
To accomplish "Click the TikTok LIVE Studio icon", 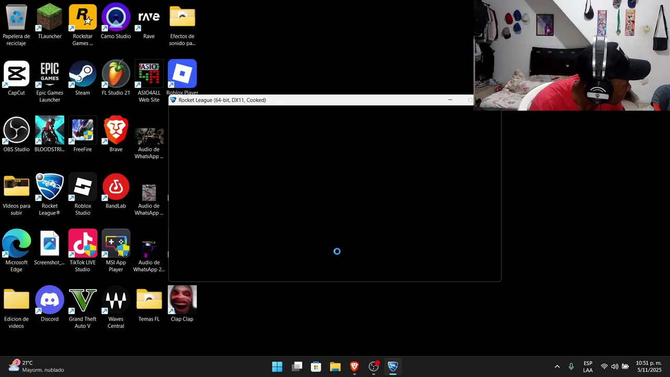I will tap(83, 251).
